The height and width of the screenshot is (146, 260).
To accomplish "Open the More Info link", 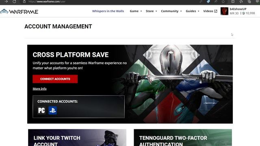I will point(39,89).
